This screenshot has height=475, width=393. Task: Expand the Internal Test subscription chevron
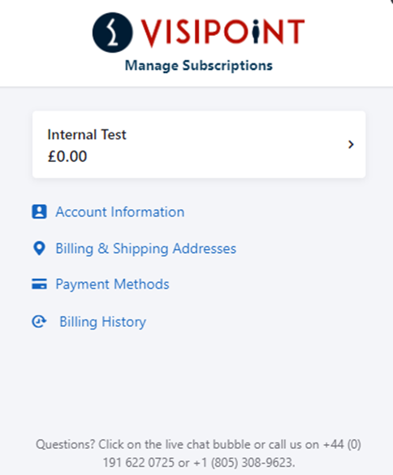tap(351, 144)
